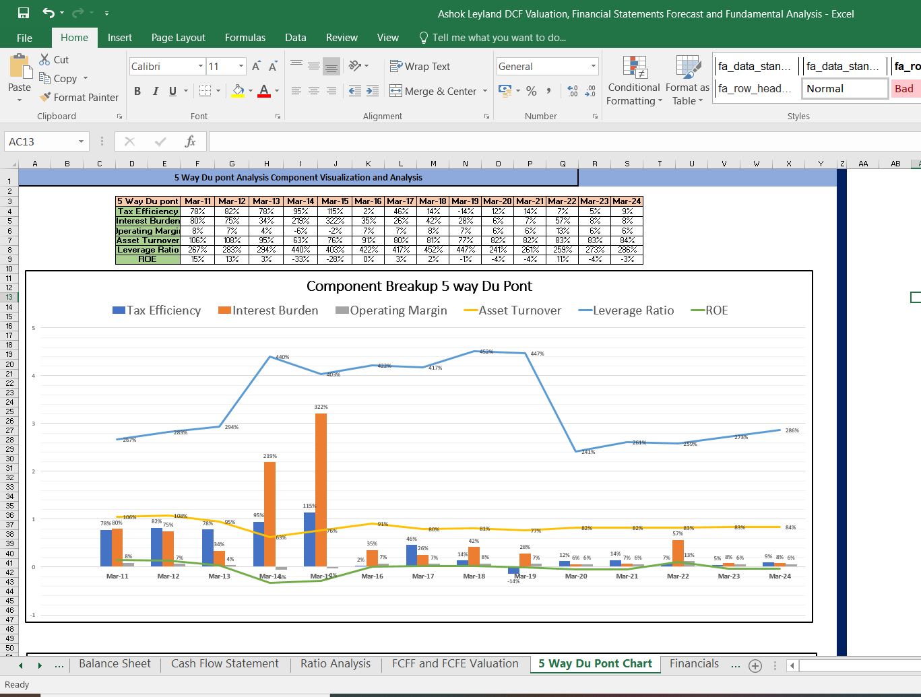Decrease the cell indent
The image size is (921, 697).
355,91
